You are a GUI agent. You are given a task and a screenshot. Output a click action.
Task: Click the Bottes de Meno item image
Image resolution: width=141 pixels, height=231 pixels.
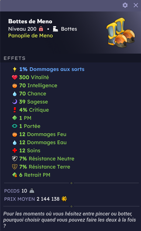[121, 33]
